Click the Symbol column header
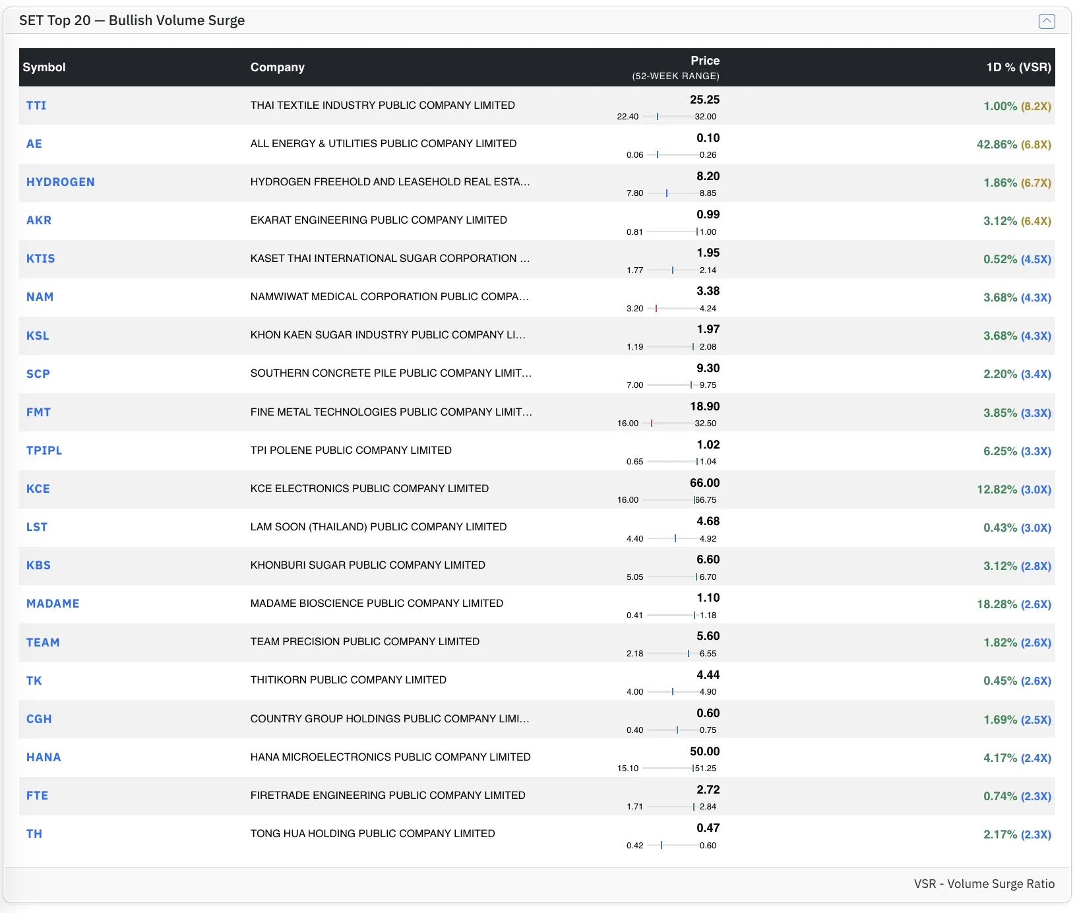The width and height of the screenshot is (1079, 913). tap(44, 67)
